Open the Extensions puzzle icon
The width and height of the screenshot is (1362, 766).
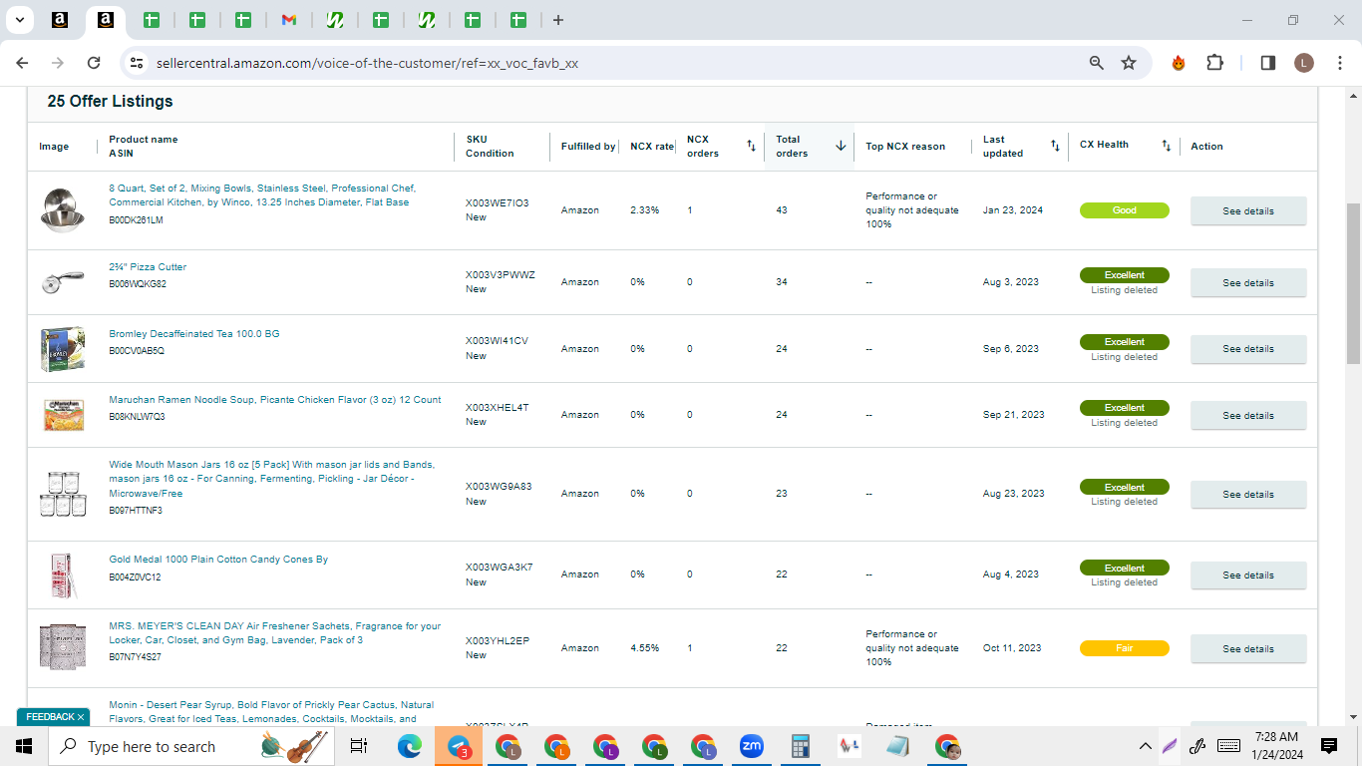tap(1214, 63)
